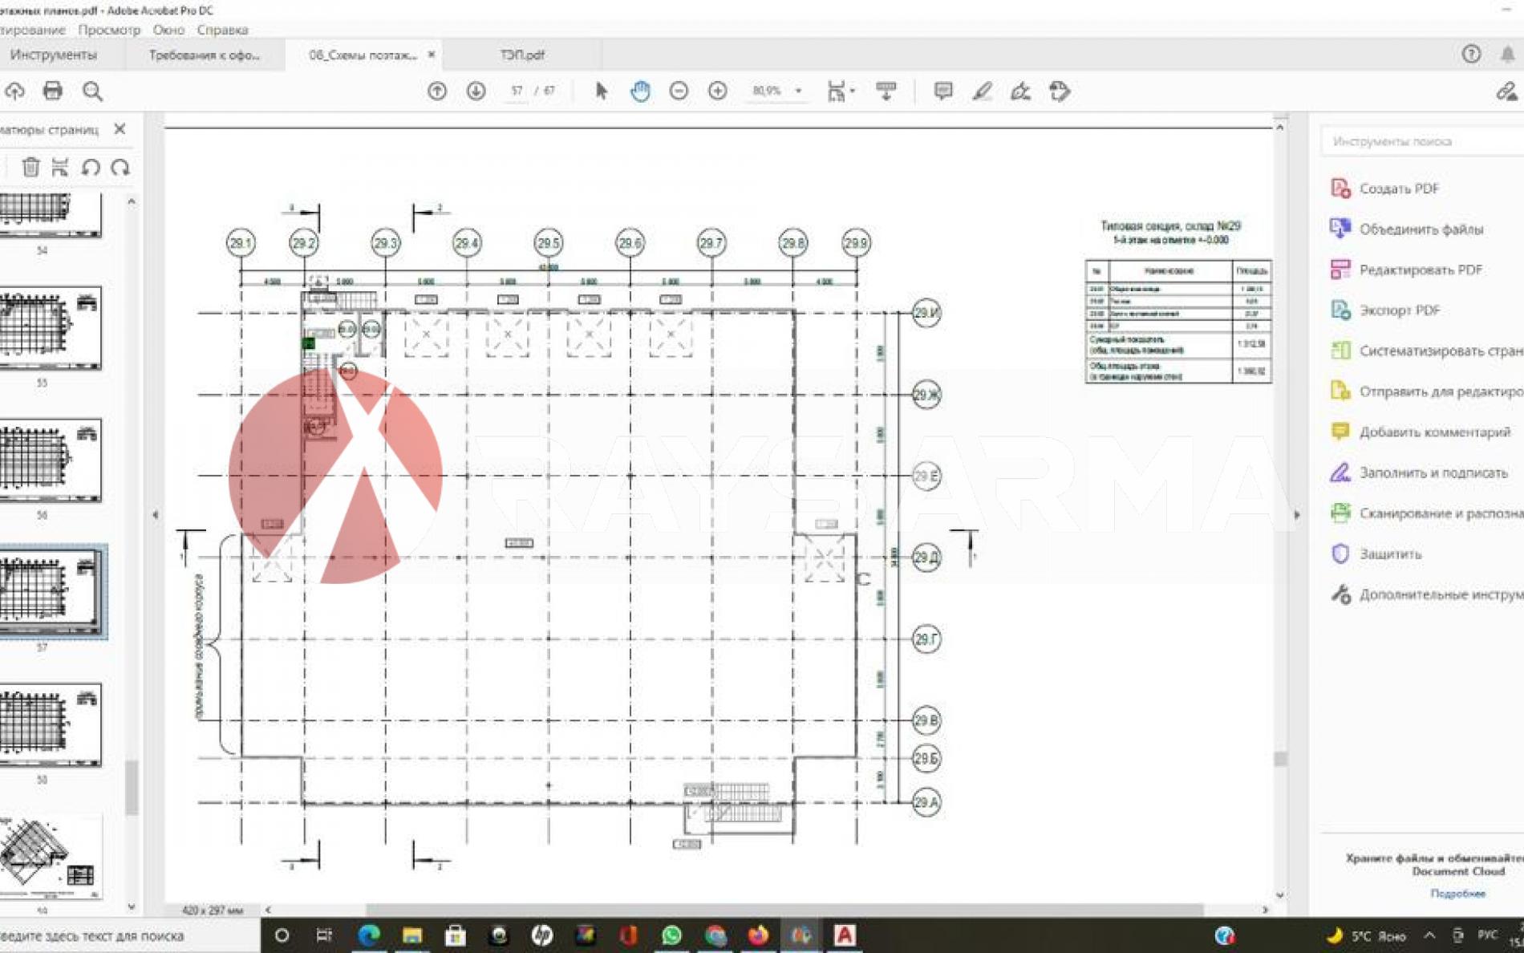Delete page using trash icon

click(30, 167)
